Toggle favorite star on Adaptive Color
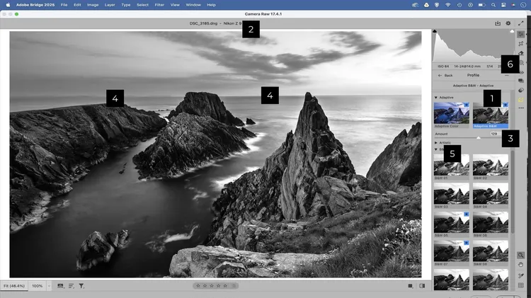 (466, 104)
